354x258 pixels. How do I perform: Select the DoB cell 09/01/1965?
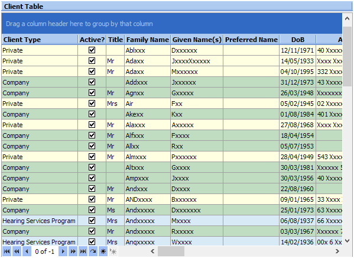pos(297,199)
